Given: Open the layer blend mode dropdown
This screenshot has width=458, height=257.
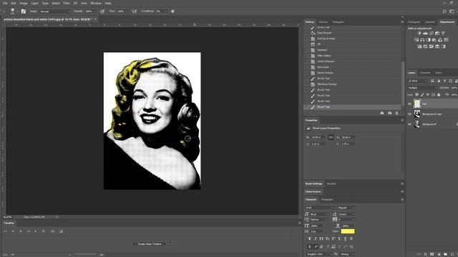Looking at the screenshot, I should click(422, 88).
